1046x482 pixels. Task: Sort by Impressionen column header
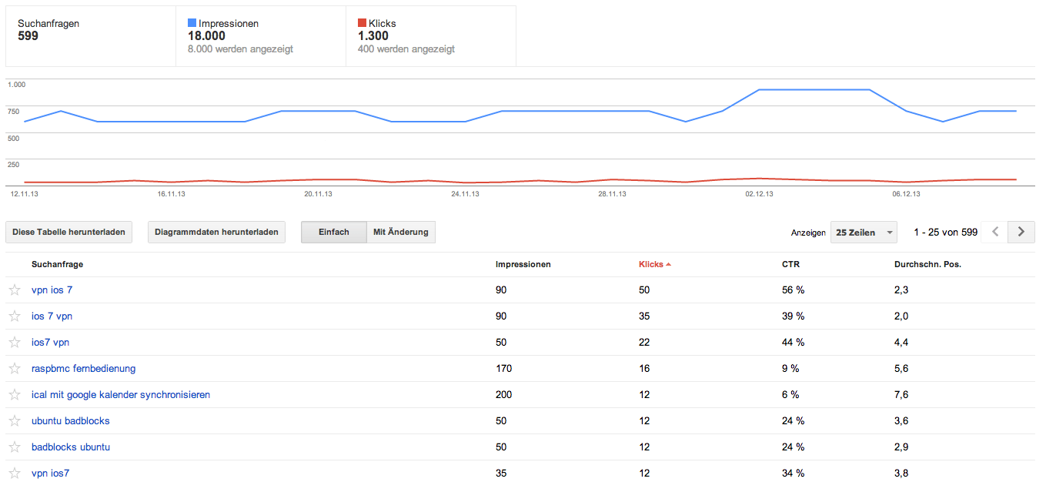click(x=523, y=264)
